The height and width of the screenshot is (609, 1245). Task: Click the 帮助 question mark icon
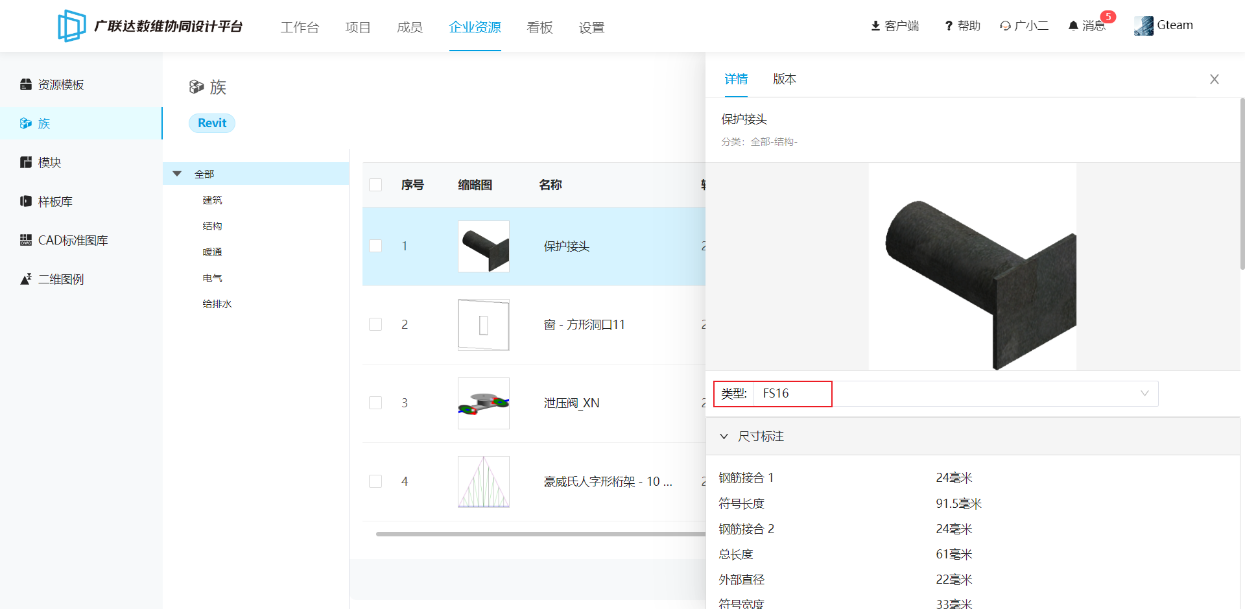coord(949,26)
